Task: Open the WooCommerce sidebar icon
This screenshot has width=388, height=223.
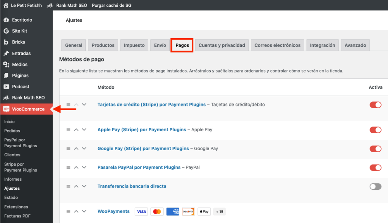Action: (x=6, y=109)
